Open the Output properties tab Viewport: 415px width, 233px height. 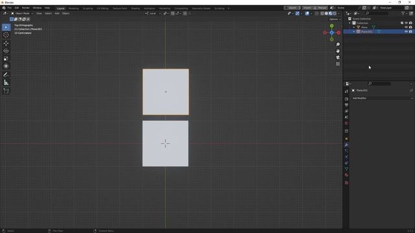[x=346, y=105]
